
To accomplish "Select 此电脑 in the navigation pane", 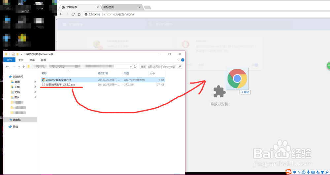I will [x=16, y=120].
